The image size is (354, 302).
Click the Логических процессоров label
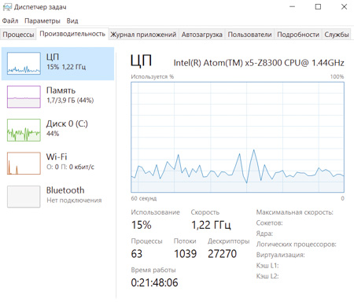pos(296,245)
